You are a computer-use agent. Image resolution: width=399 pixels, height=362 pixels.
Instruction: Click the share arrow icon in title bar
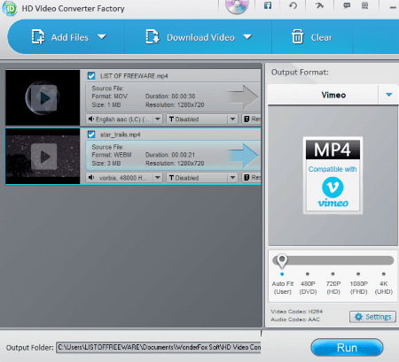point(319,5)
